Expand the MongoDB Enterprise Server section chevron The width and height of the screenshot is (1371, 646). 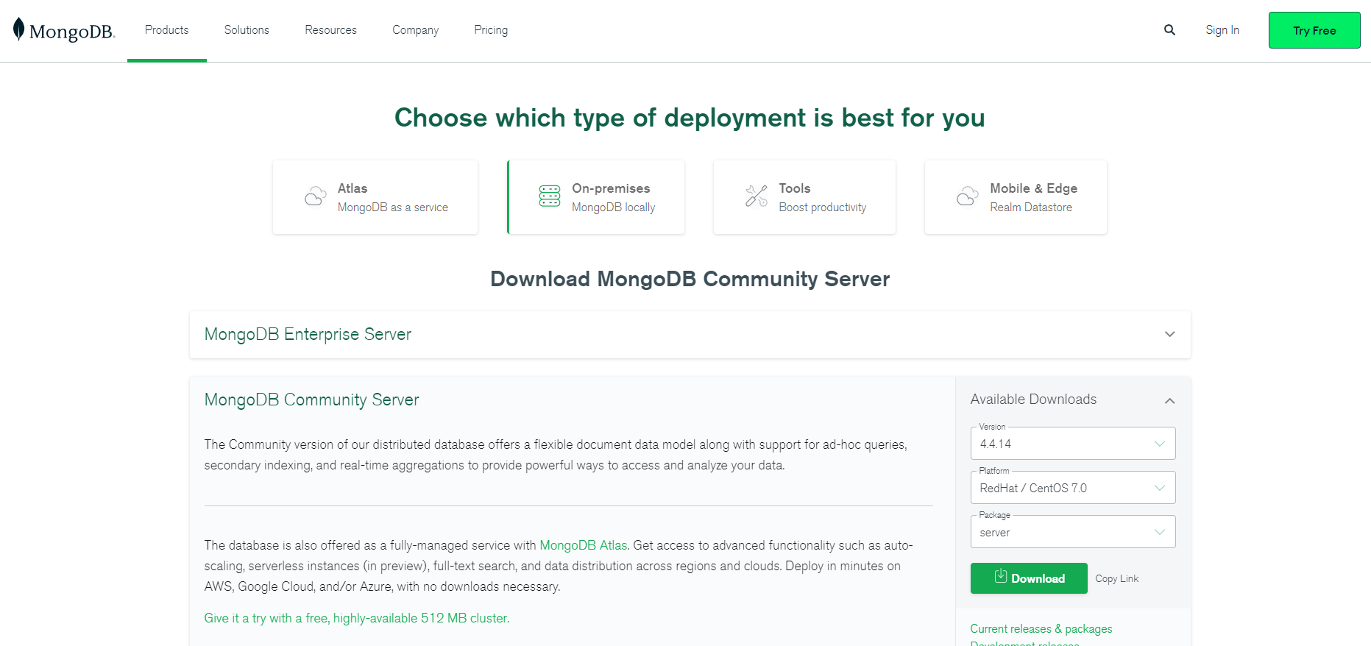[x=1169, y=334]
